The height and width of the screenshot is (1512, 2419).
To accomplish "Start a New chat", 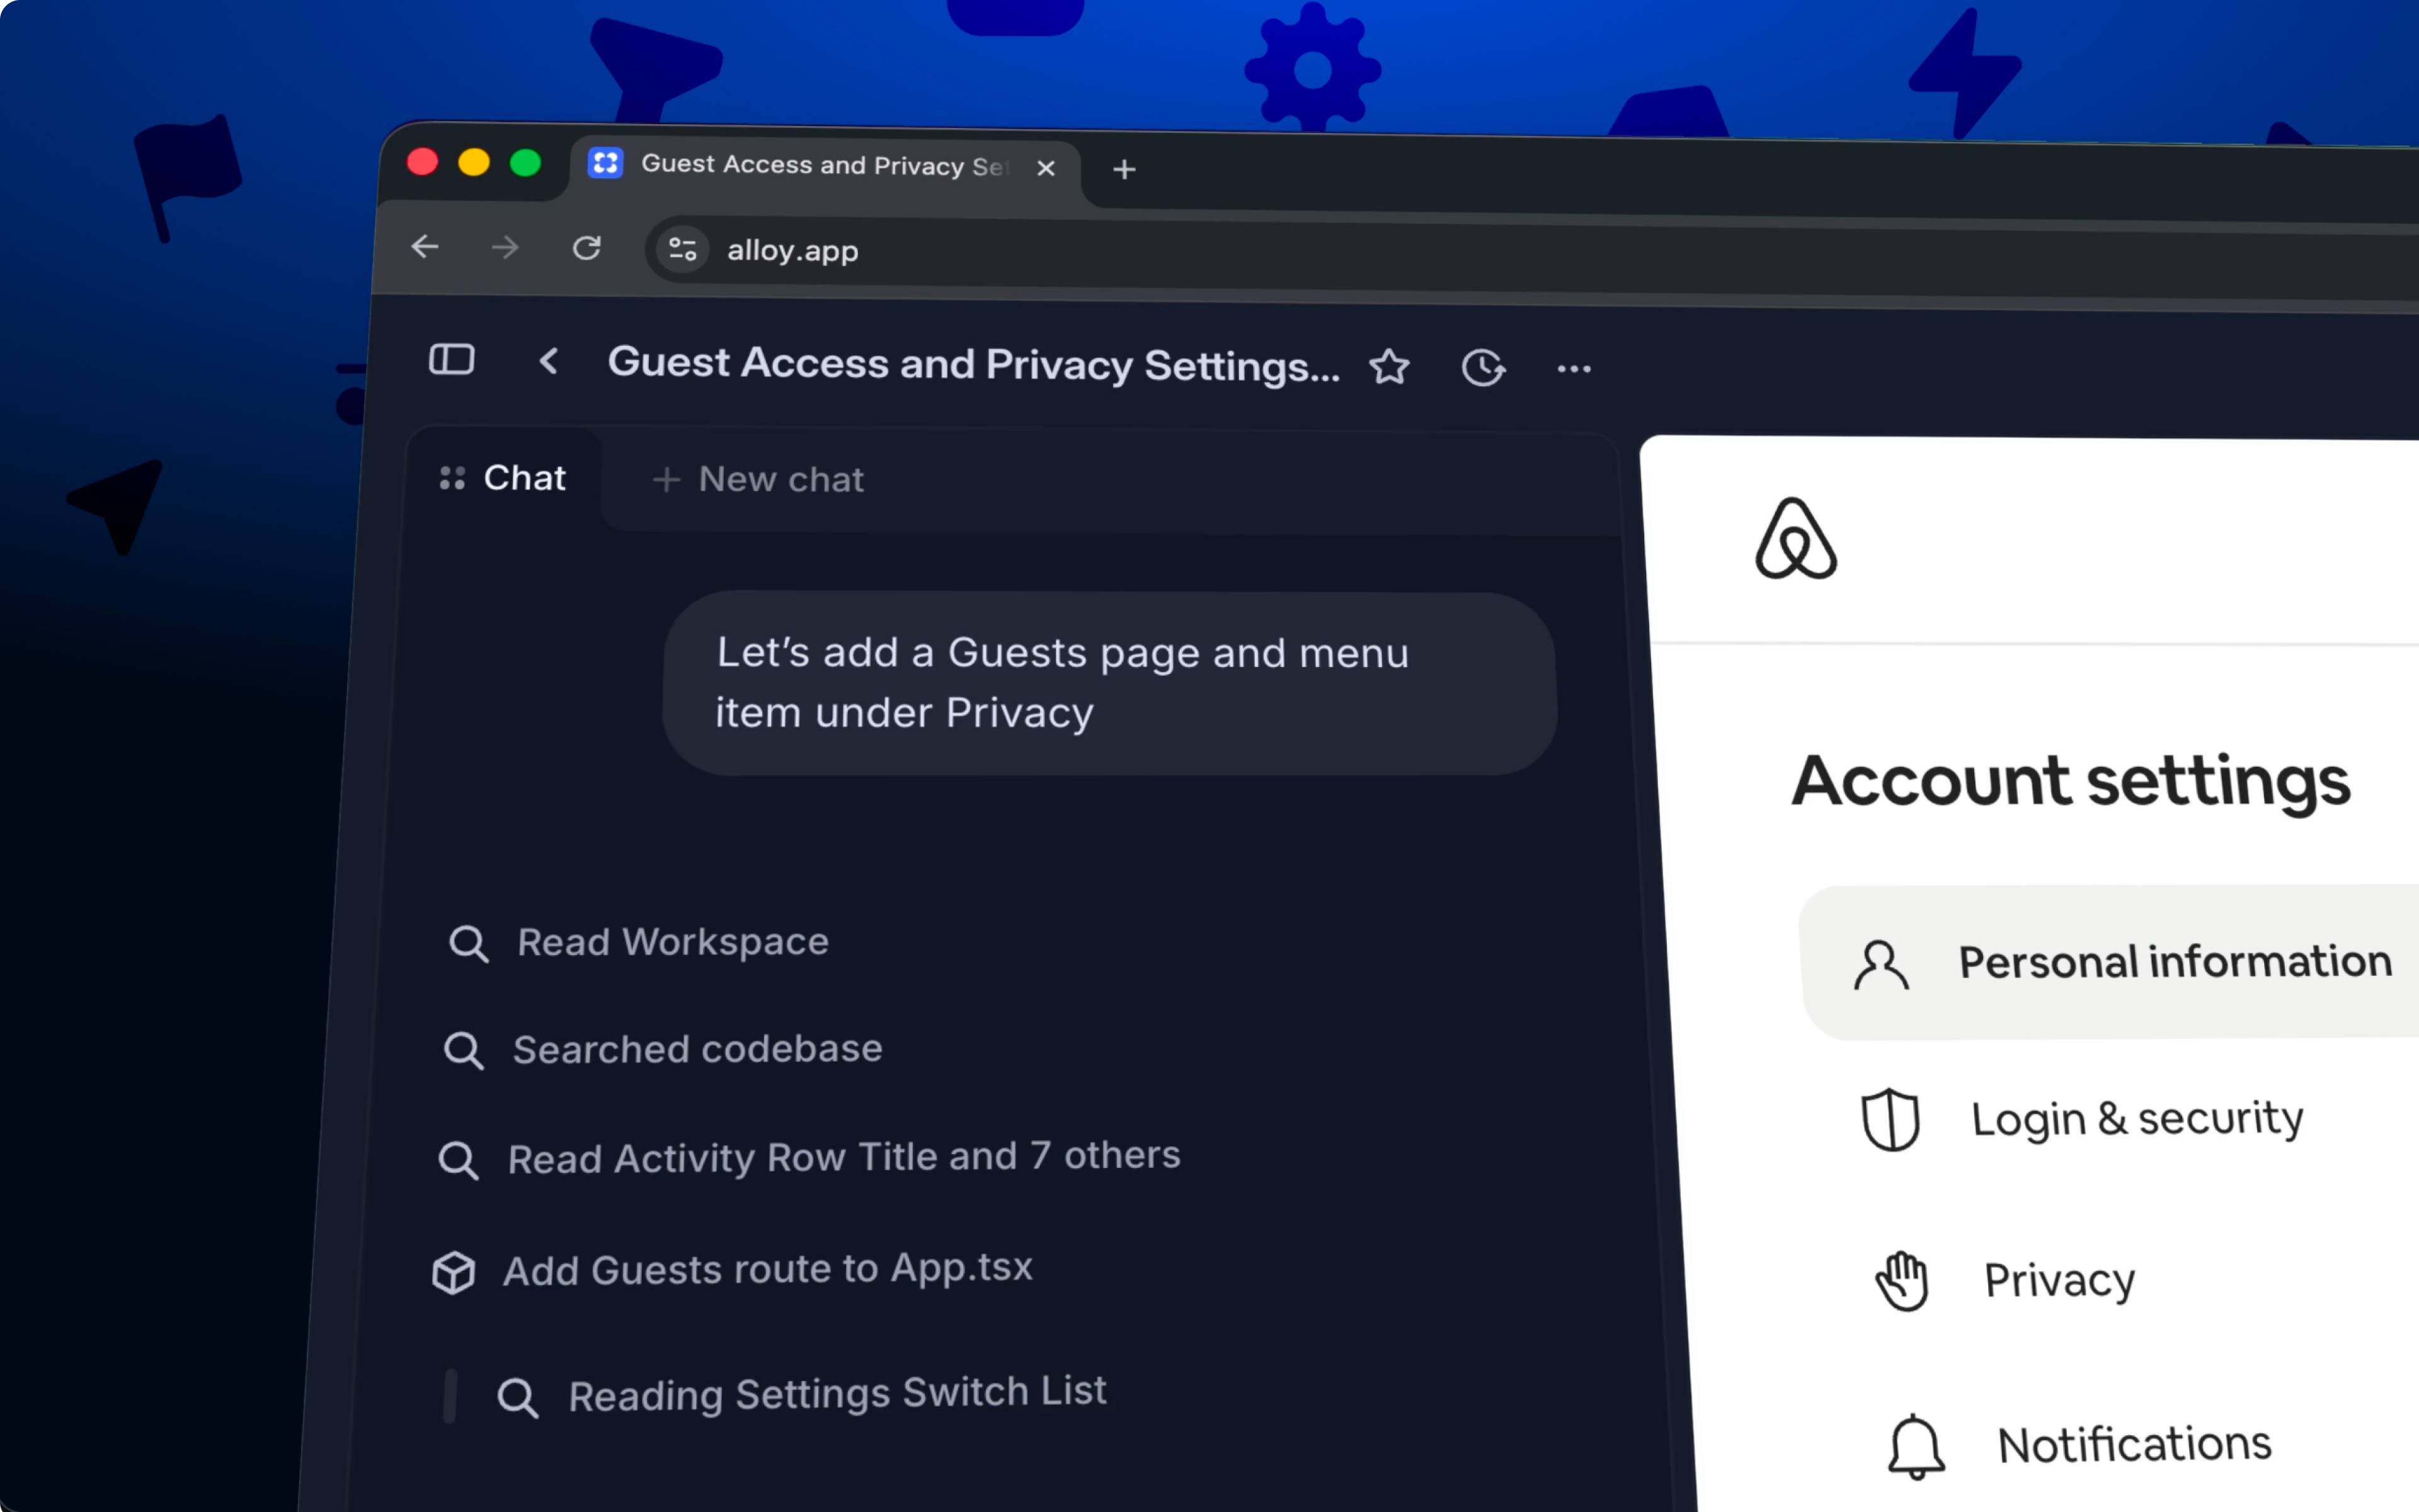I will coord(758,480).
